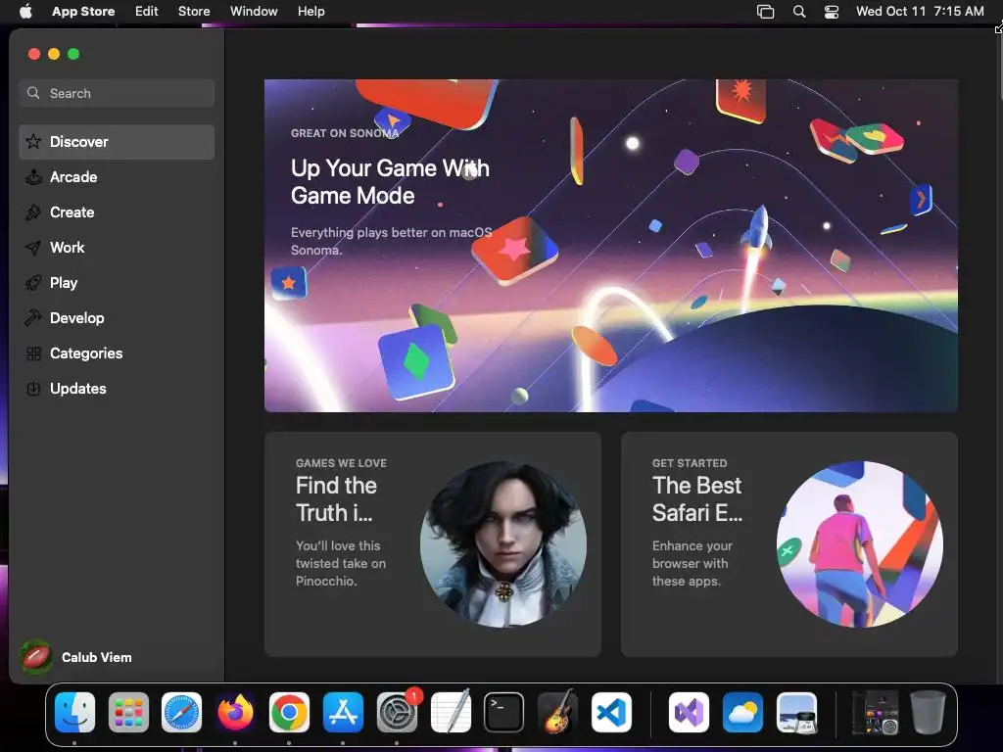Click the "Find the Truth i..." title
Image resolution: width=1003 pixels, height=752 pixels.
pyautogui.click(x=336, y=498)
